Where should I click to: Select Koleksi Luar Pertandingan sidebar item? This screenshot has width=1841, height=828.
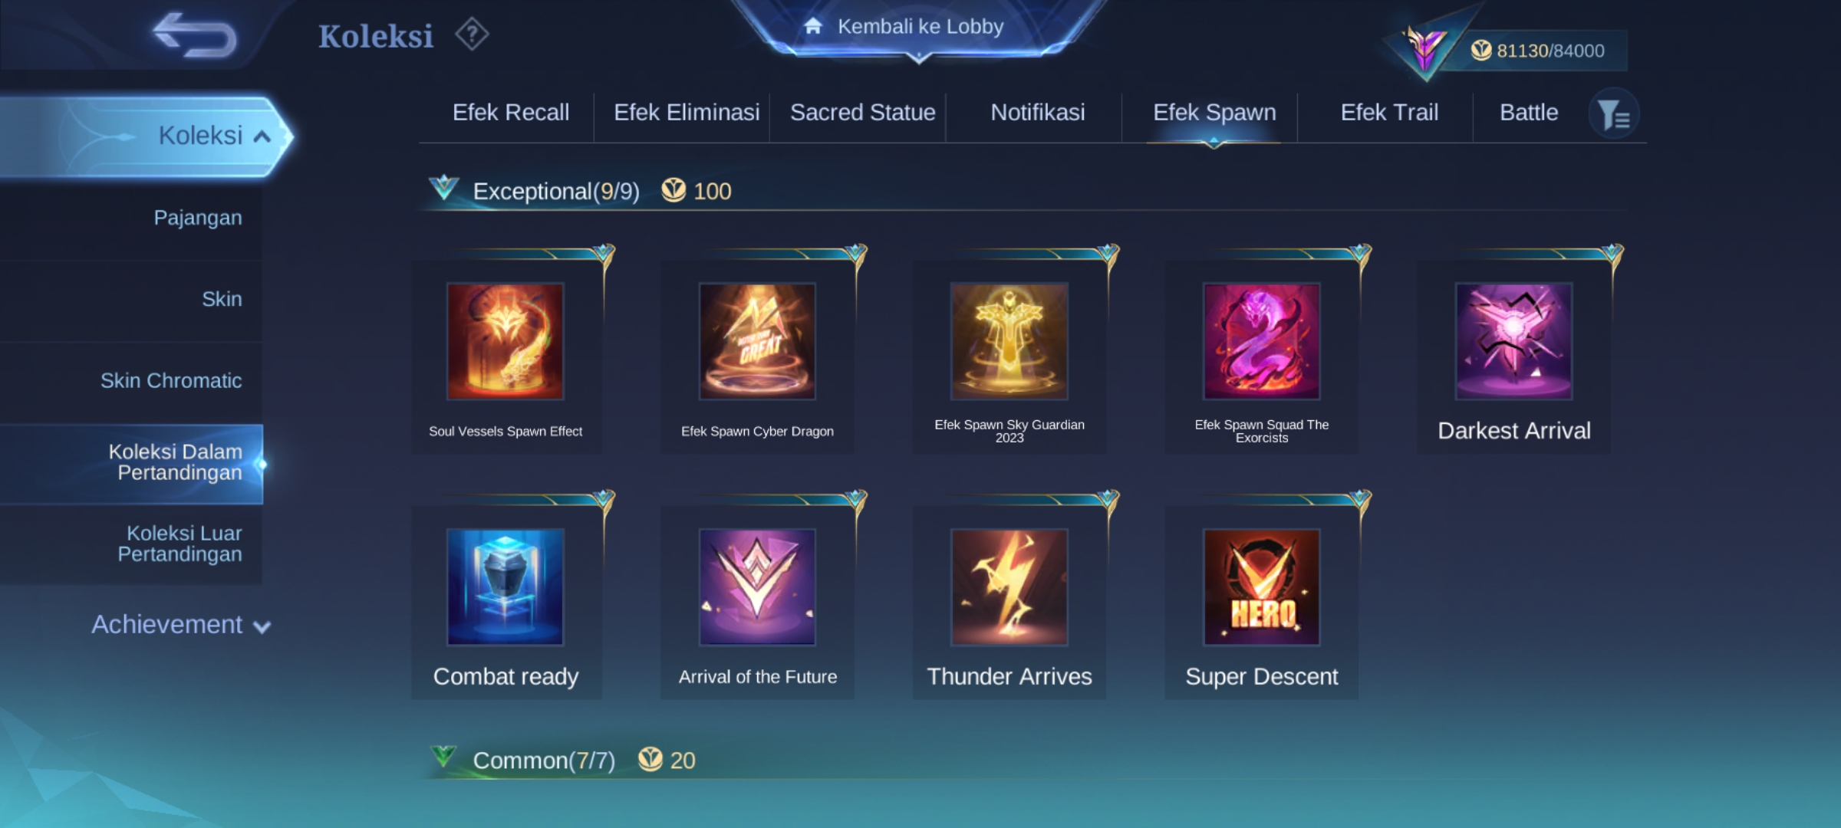pos(179,544)
